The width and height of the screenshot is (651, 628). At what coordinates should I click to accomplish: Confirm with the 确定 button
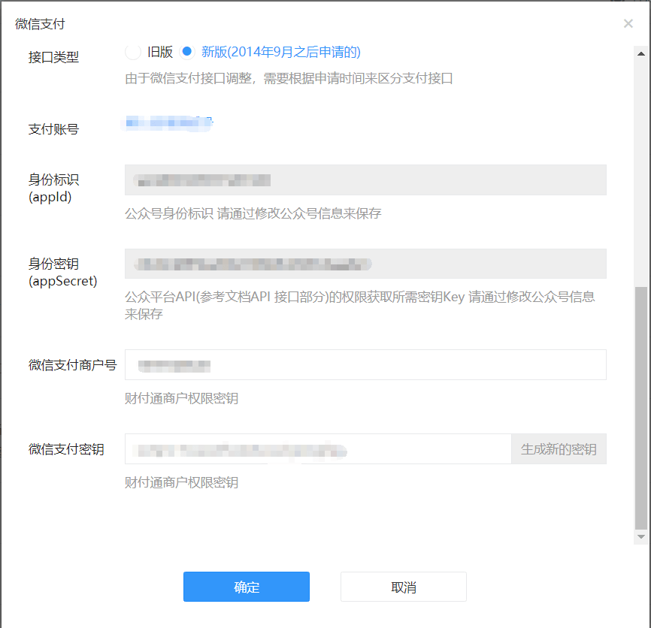click(247, 587)
